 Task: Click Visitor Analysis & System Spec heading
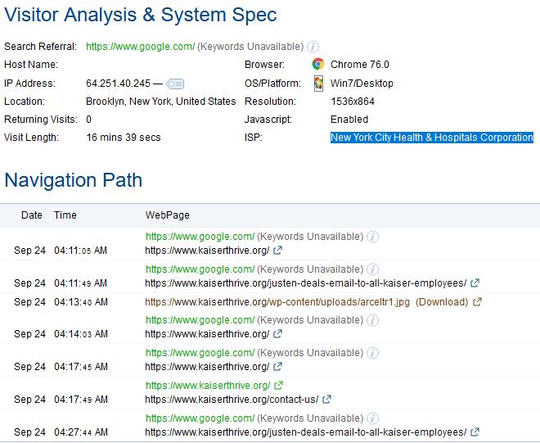coord(141,15)
